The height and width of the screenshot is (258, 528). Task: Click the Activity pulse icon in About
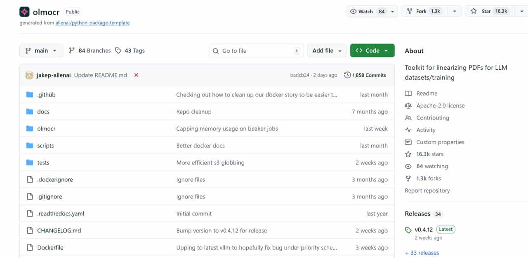point(408,130)
